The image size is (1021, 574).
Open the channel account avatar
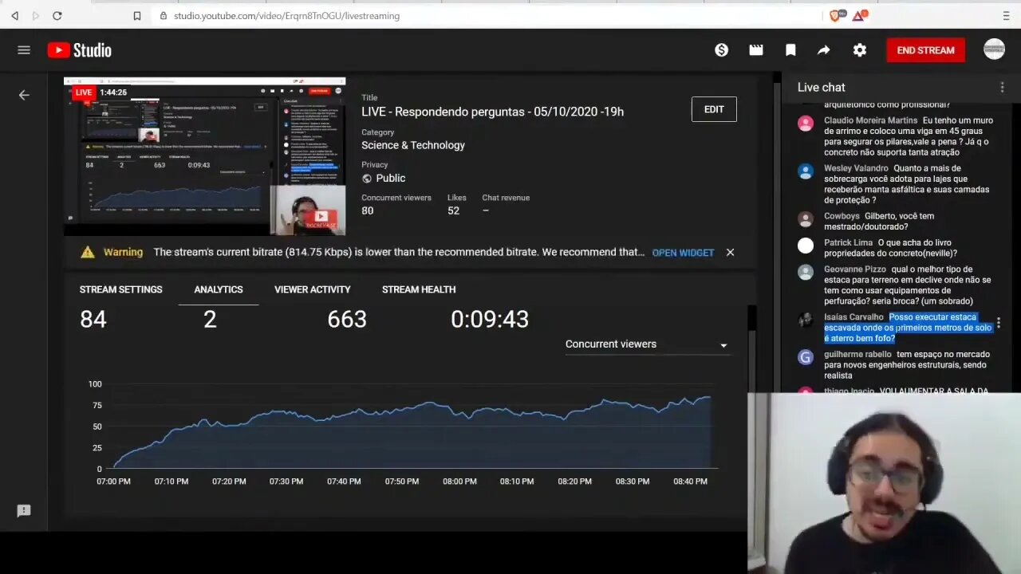[x=994, y=49]
